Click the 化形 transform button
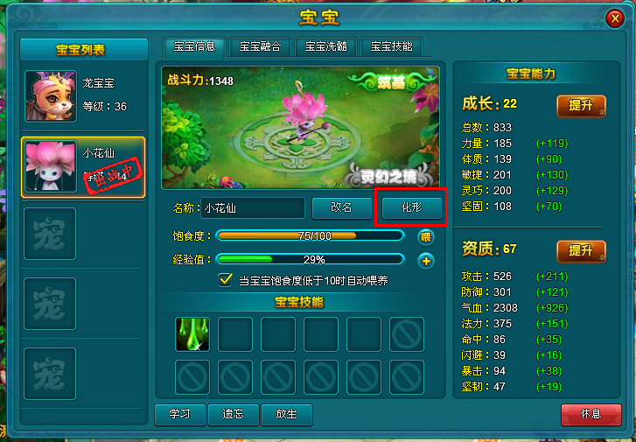Viewport: 636px width, 442px height. point(412,207)
